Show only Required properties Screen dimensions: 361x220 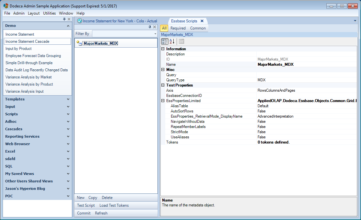[178, 28]
